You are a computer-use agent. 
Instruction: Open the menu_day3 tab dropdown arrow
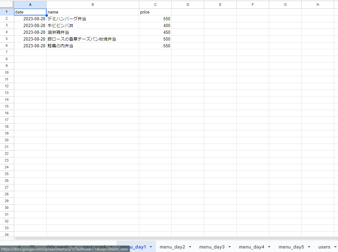pos(230,247)
